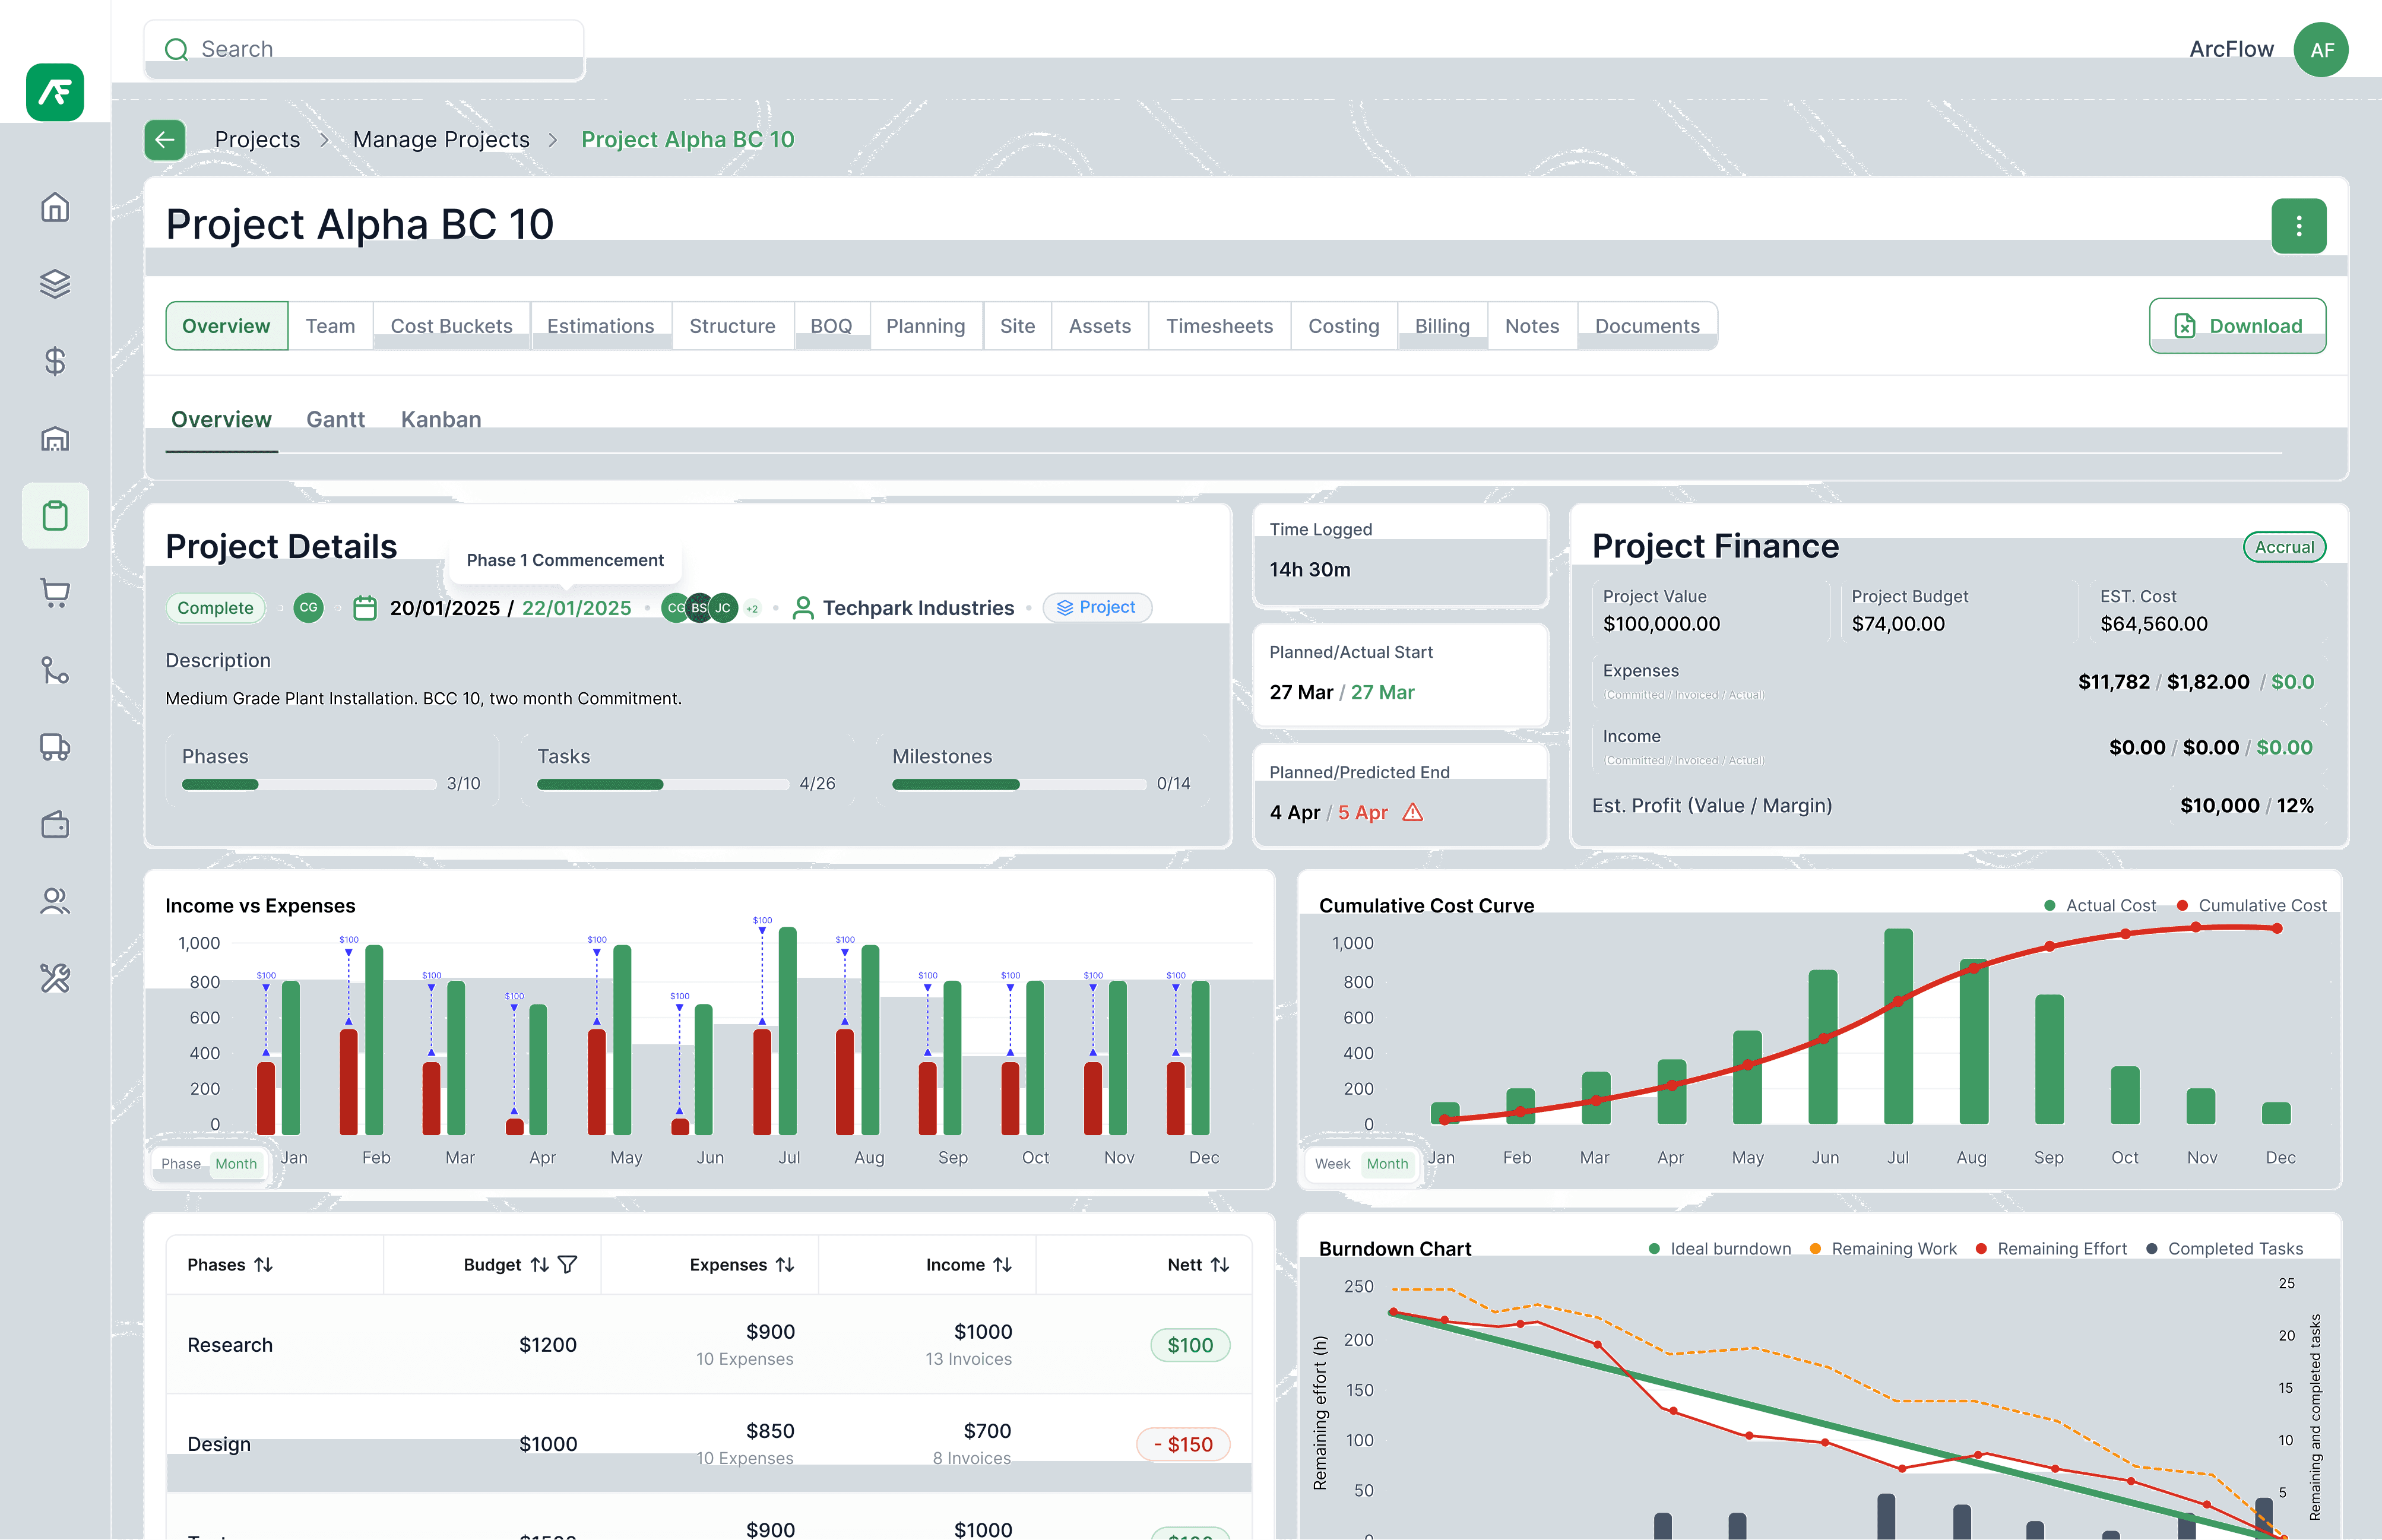
Task: Click the Download button
Action: tap(2237, 326)
